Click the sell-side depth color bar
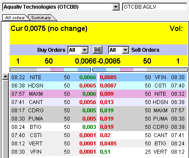The height and width of the screenshot is (158, 189). pyautogui.click(x=140, y=70)
